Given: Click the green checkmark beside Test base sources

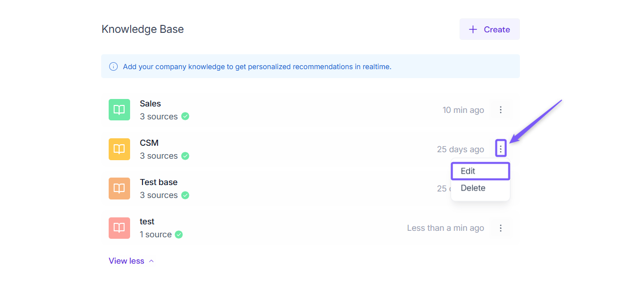Looking at the screenshot, I should click(x=185, y=195).
